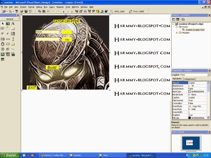Open the Properties Window toolbar icon
211x158 pixels.
81,12
